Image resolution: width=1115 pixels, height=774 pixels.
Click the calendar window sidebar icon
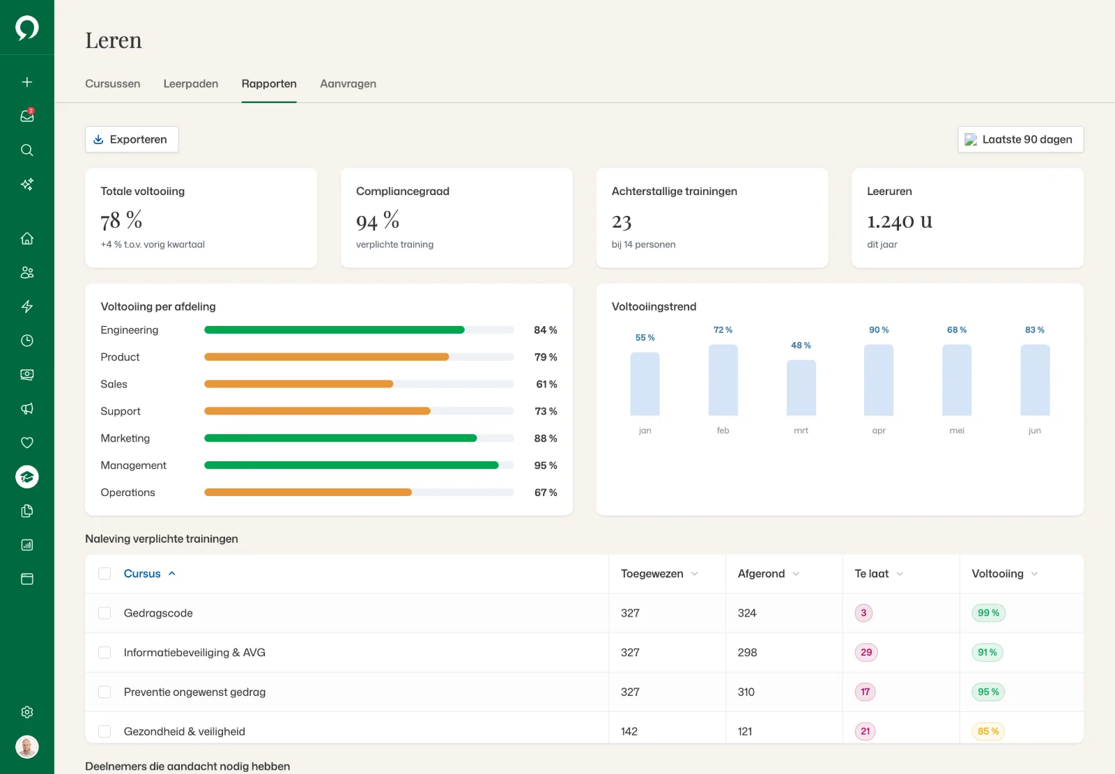coord(27,580)
